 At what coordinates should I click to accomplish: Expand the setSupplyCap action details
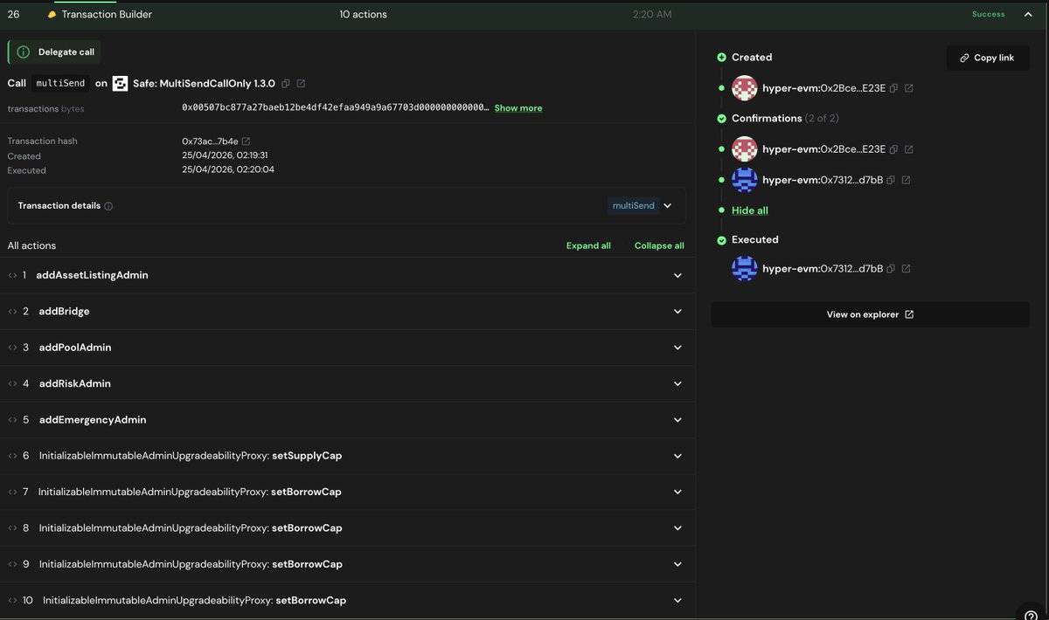677,455
